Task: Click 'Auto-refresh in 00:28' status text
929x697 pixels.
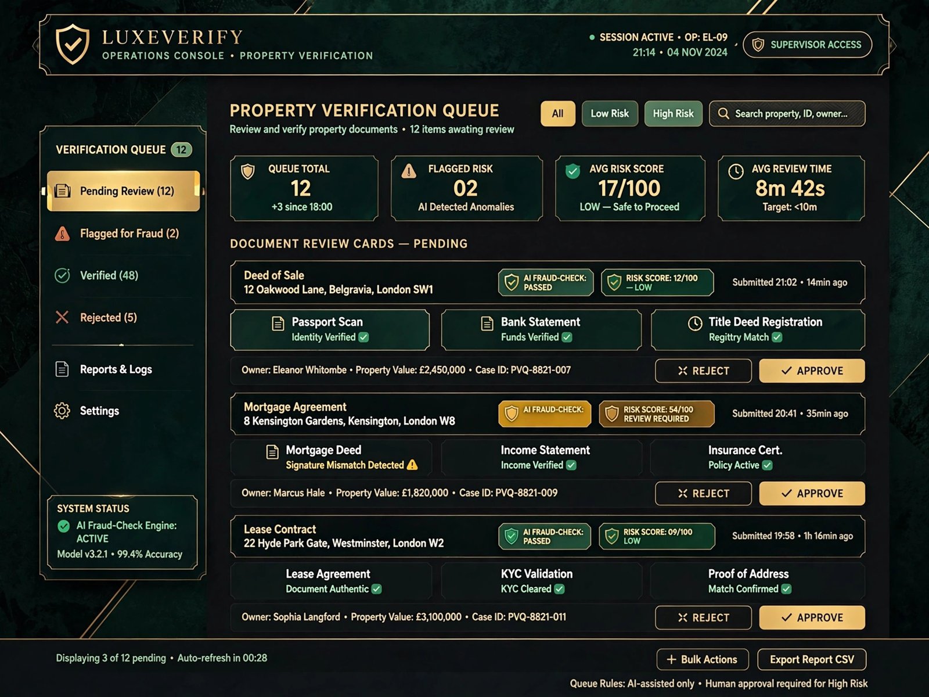Action: coord(222,658)
